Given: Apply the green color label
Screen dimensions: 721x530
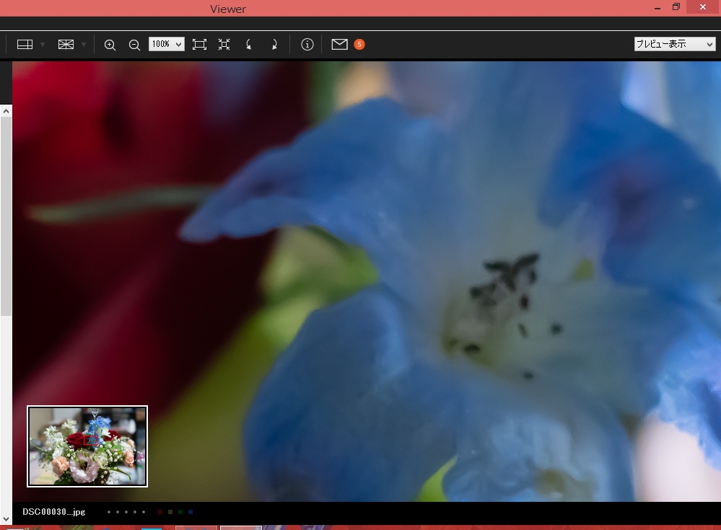Looking at the screenshot, I should point(180,512).
